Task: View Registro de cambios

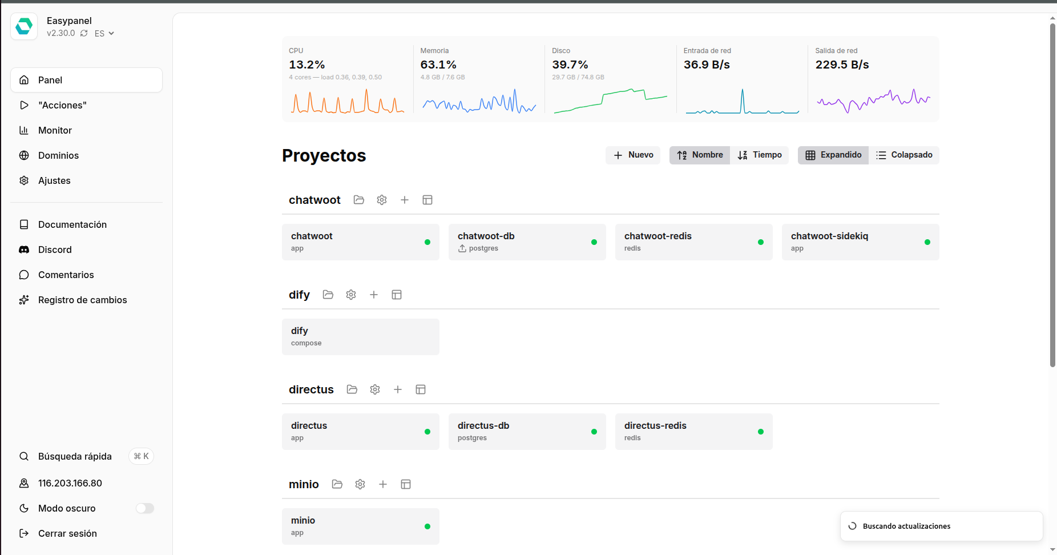Action: click(x=86, y=300)
